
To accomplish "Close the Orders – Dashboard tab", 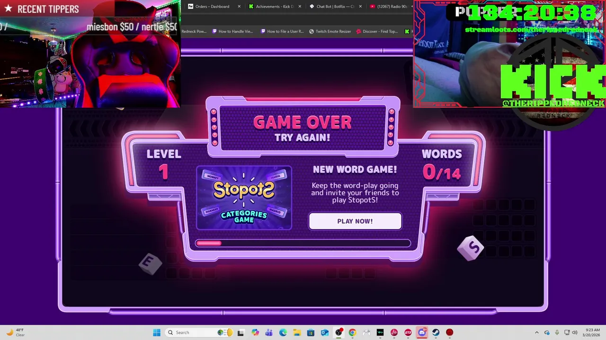I will 239,7.
